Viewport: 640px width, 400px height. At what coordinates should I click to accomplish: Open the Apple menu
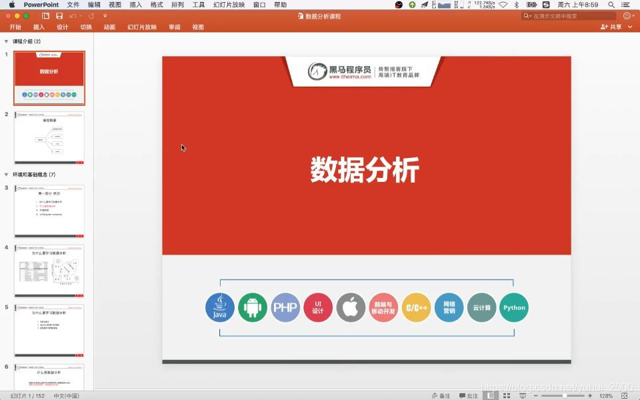11,5
